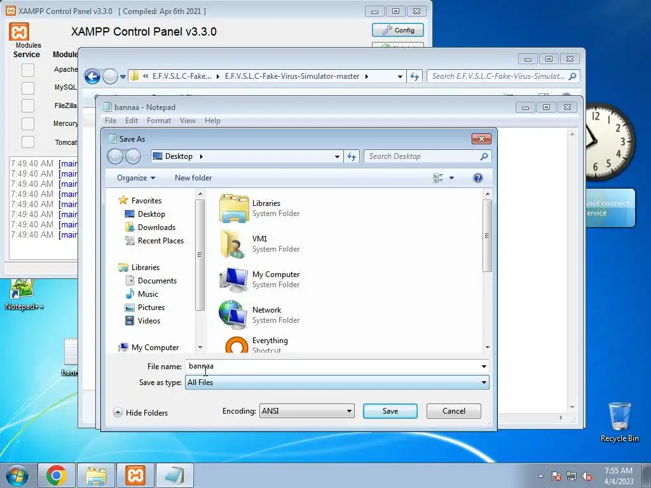Open the Recycle Bin on desktop
651x488 pixels.
pos(619,422)
